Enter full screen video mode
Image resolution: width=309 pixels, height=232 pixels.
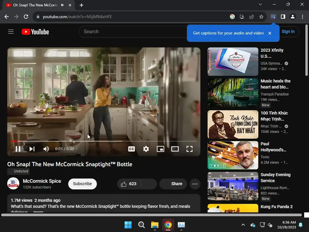pos(190,149)
